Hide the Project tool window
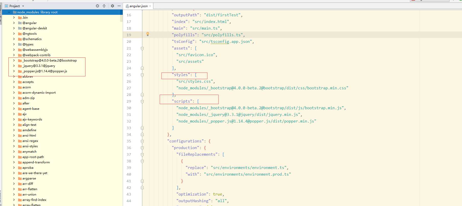 (x=119, y=6)
